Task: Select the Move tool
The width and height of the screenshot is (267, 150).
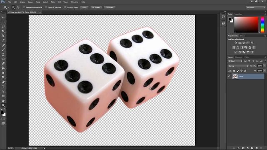Action: point(3,17)
